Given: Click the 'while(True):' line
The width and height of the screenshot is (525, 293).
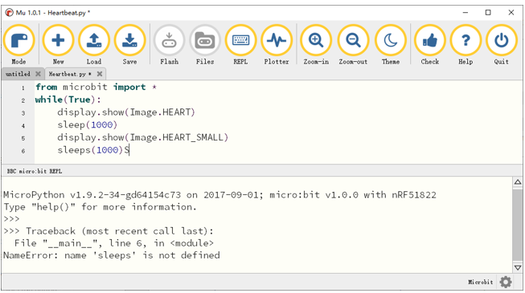Looking at the screenshot, I should tap(68, 100).
